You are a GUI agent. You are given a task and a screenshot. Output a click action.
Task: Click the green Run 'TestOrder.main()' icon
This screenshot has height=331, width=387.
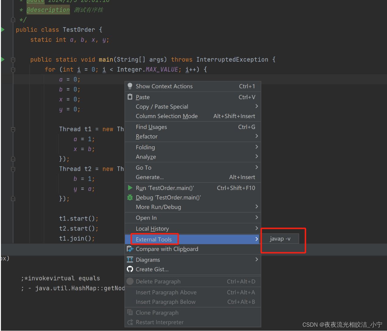click(130, 188)
